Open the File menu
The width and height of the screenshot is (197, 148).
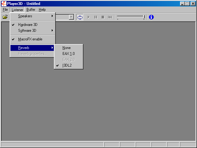click(x=5, y=10)
